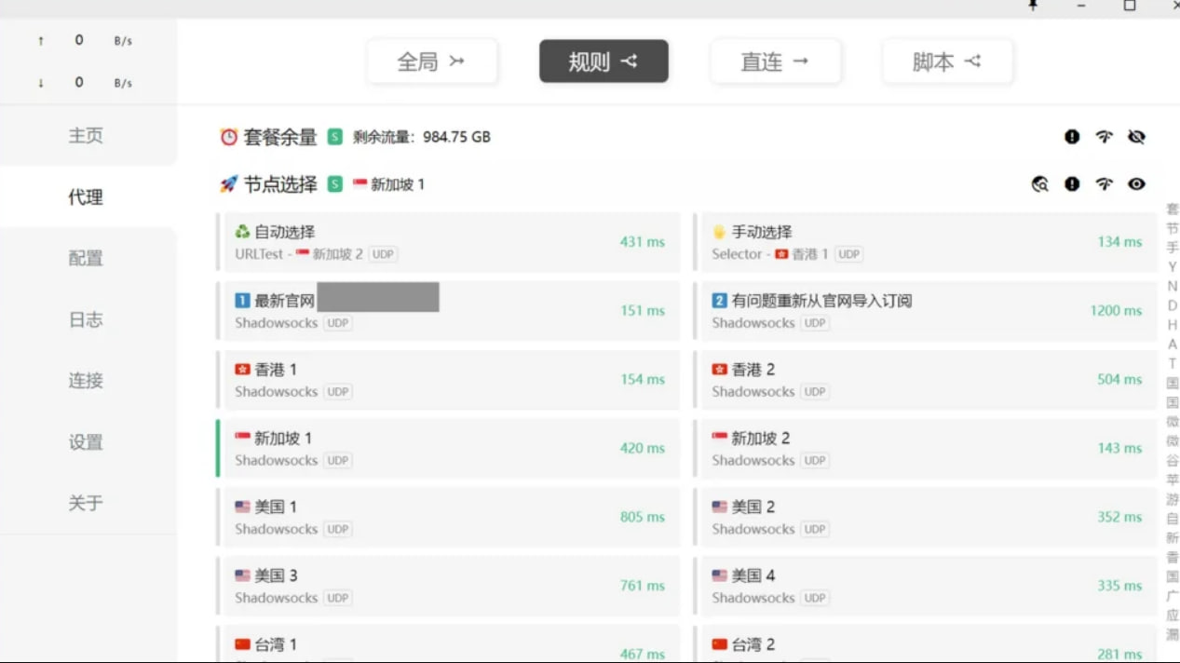Viewport: 1180px width, 663px height.
Task: Run the latency test for 节点选择 group
Action: (x=1104, y=184)
